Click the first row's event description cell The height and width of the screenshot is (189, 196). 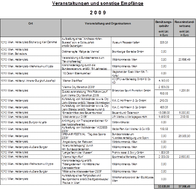86,42
